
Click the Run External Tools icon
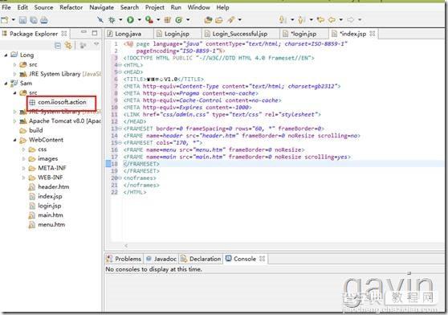click(x=149, y=20)
